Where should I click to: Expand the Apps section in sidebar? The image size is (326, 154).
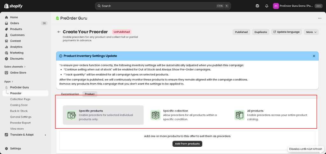pyautogui.click(x=9, y=81)
